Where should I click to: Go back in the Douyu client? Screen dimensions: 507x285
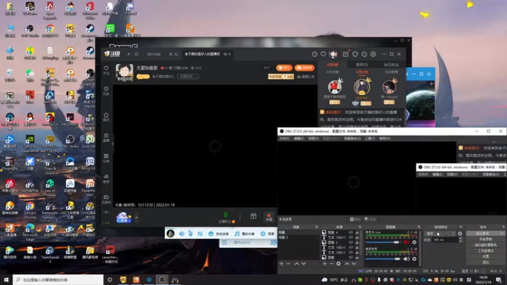coord(129,54)
